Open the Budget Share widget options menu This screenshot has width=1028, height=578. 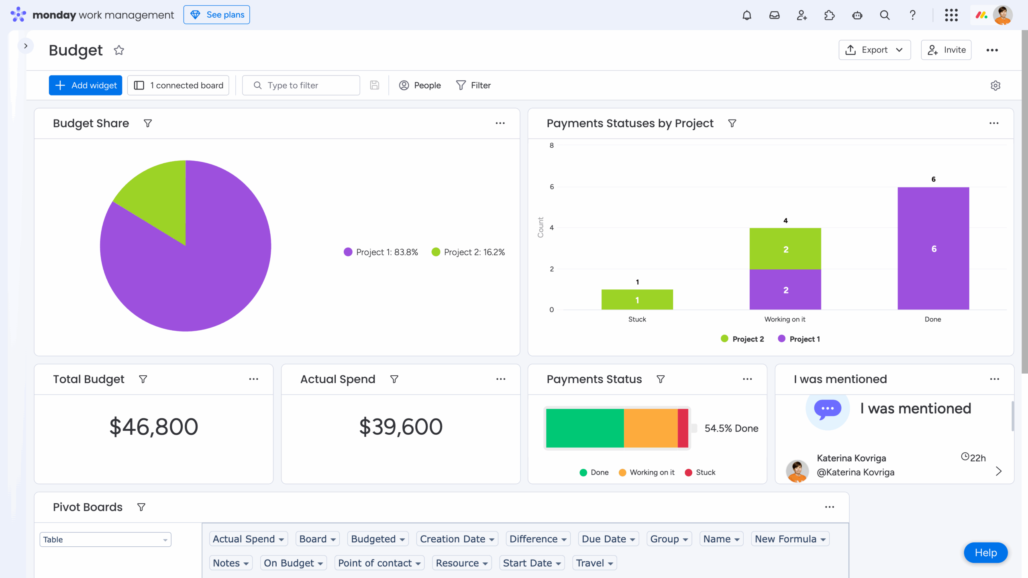[x=500, y=123]
